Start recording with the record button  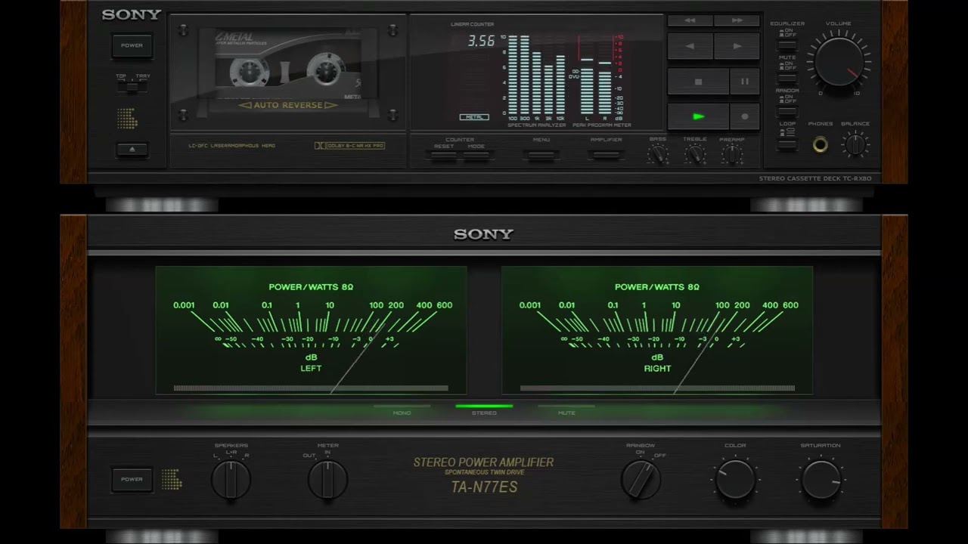745,116
